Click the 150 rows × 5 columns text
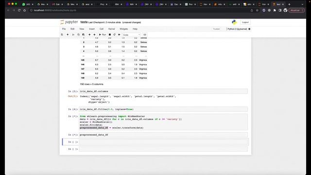 pos(91,84)
